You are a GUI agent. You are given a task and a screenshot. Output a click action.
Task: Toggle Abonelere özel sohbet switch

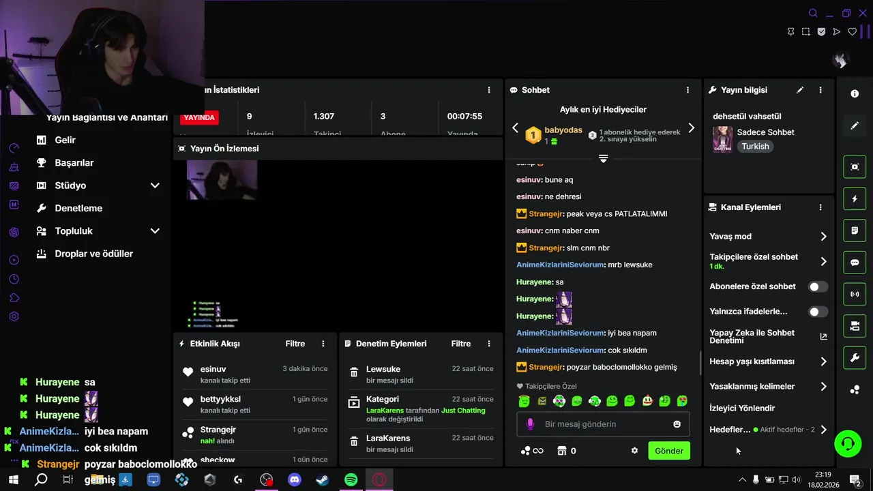coord(818,287)
